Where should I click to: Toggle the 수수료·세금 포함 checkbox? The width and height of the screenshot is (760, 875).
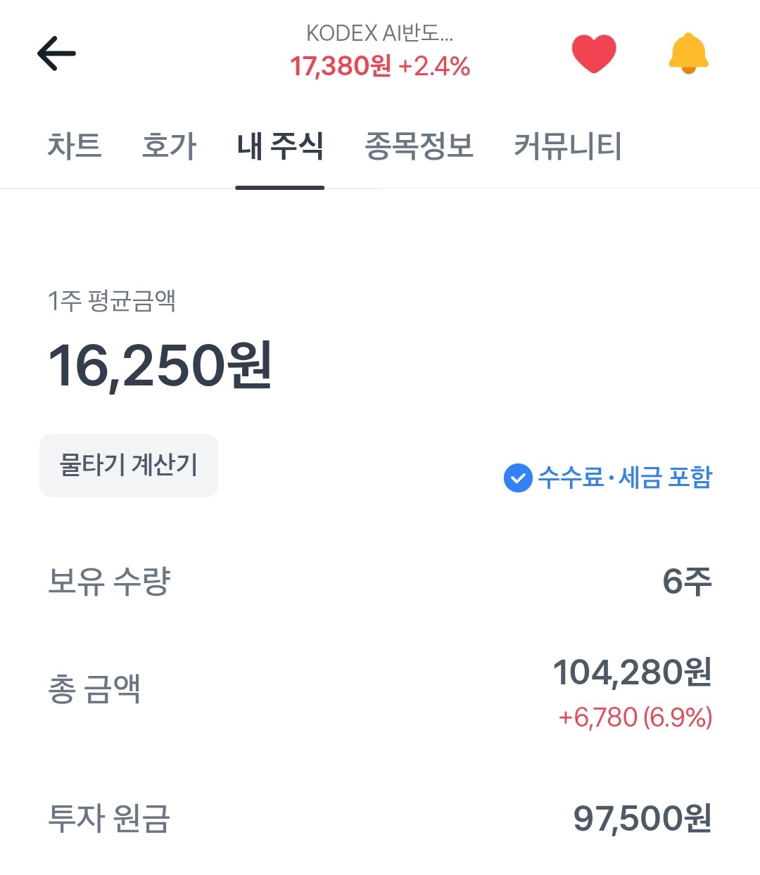tap(518, 478)
